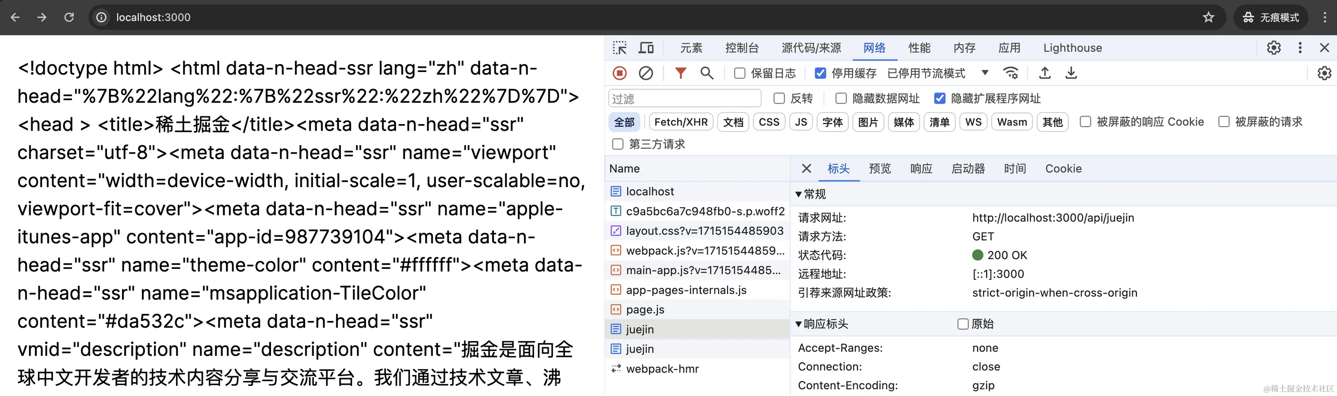
Task: Enable the 保留日志 preserve log checkbox
Action: 740,73
